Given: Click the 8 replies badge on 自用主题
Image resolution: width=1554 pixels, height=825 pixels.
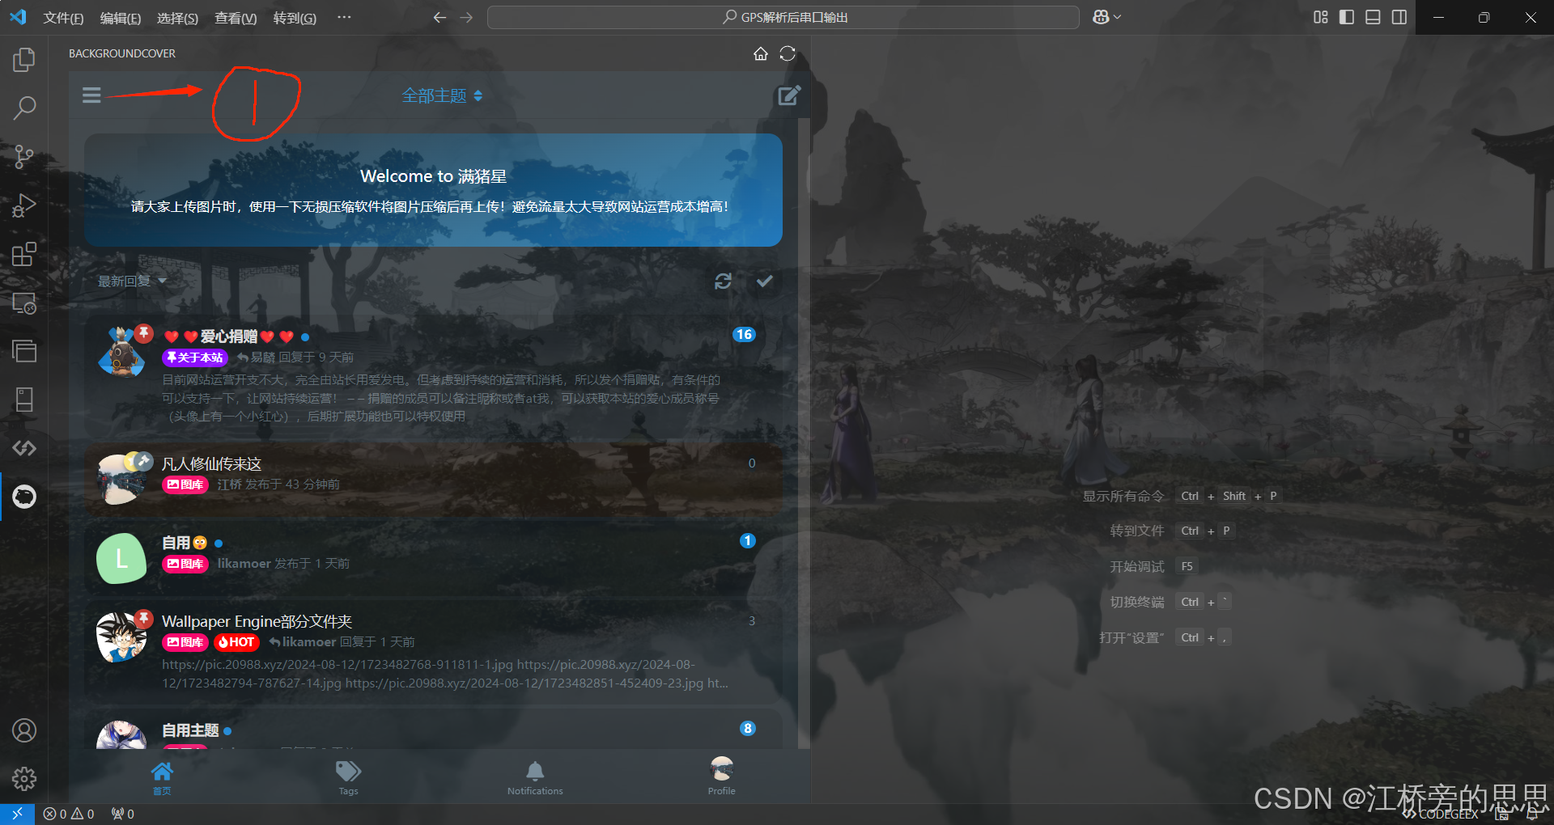Looking at the screenshot, I should [x=748, y=729].
